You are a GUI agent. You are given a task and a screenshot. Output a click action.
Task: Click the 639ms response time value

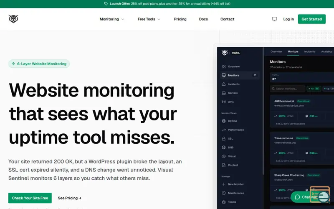(314, 153)
